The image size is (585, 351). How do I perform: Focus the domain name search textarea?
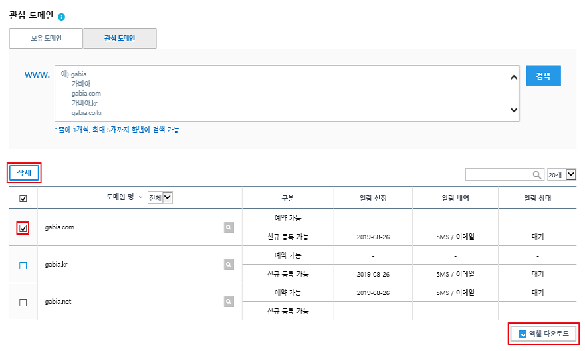pyautogui.click(x=287, y=93)
